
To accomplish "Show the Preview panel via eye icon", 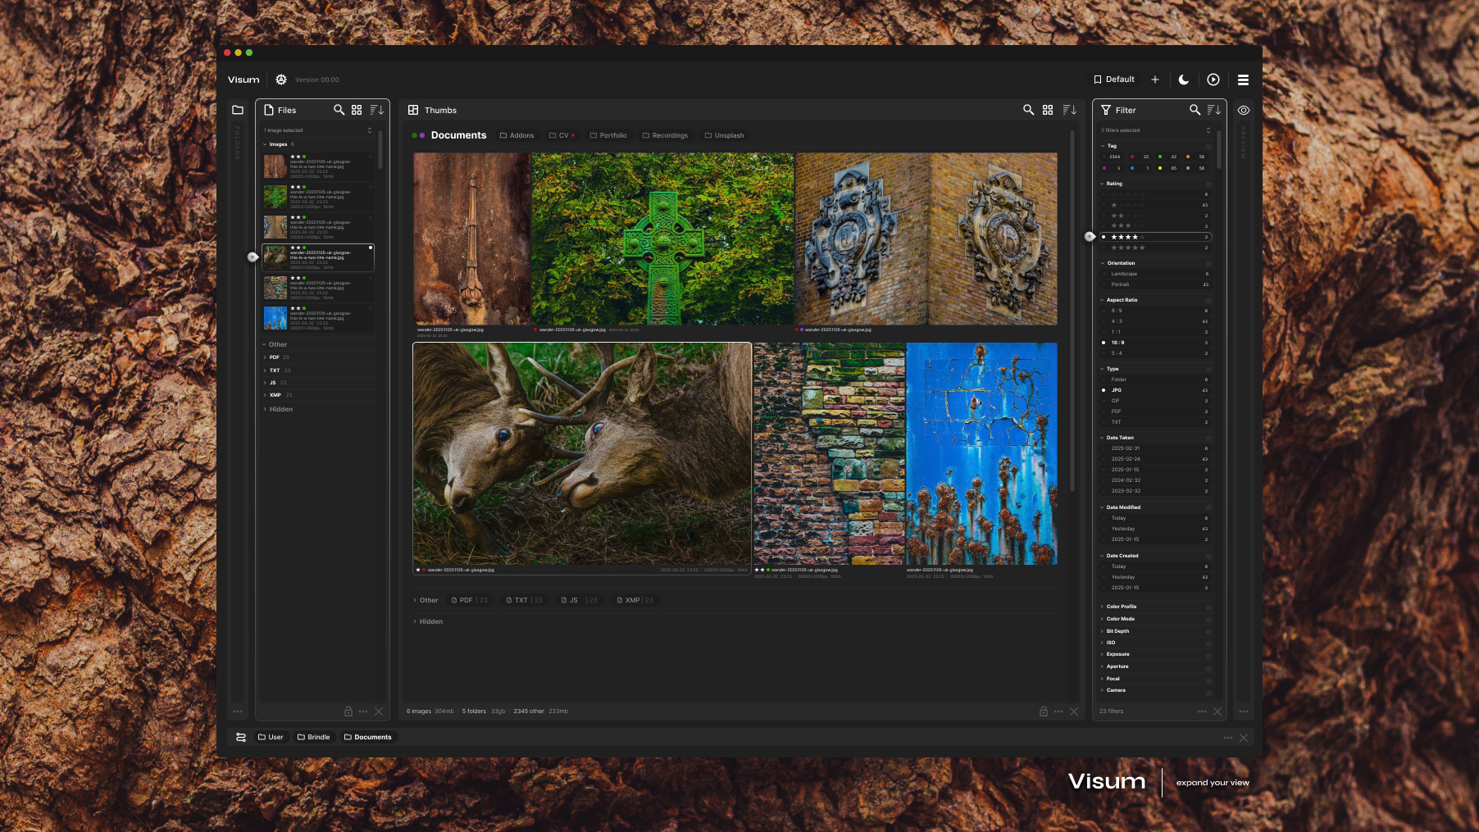I will (1244, 110).
